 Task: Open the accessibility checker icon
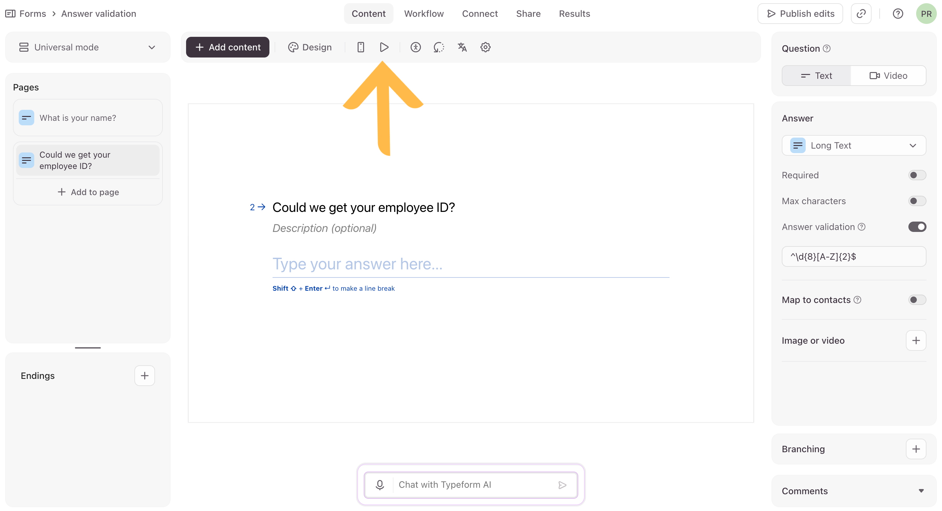(x=415, y=47)
